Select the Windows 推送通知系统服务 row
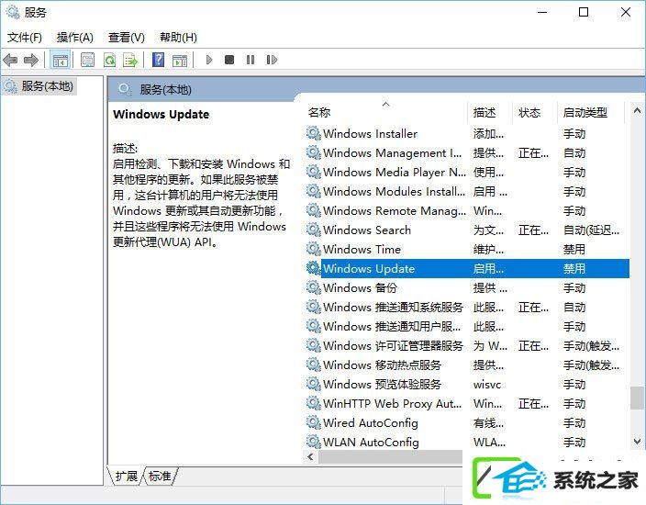 click(x=467, y=307)
